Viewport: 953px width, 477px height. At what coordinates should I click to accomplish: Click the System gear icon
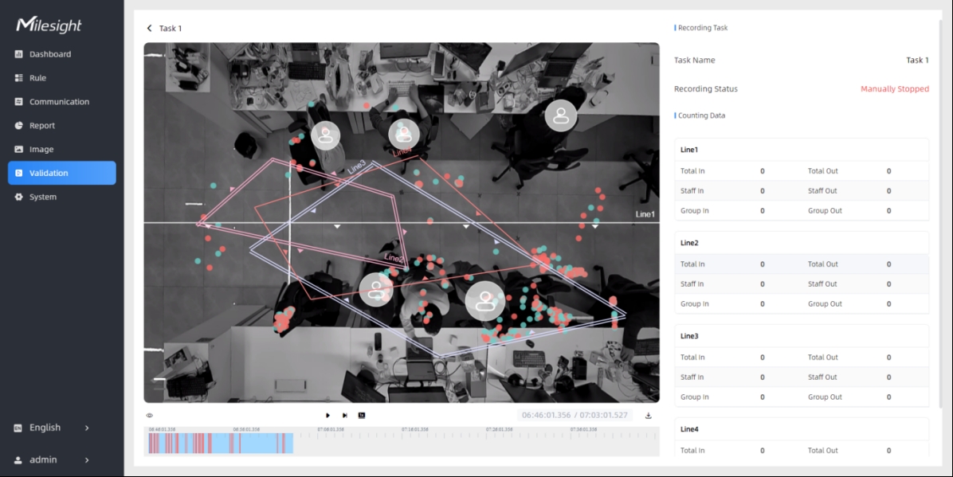point(19,197)
